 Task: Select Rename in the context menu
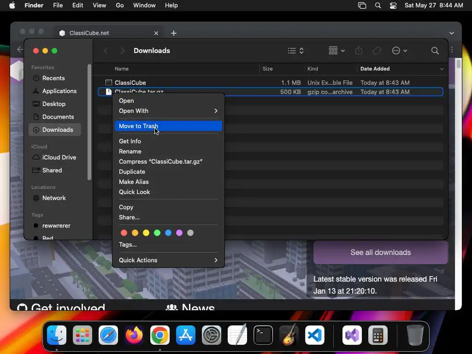(x=168, y=151)
